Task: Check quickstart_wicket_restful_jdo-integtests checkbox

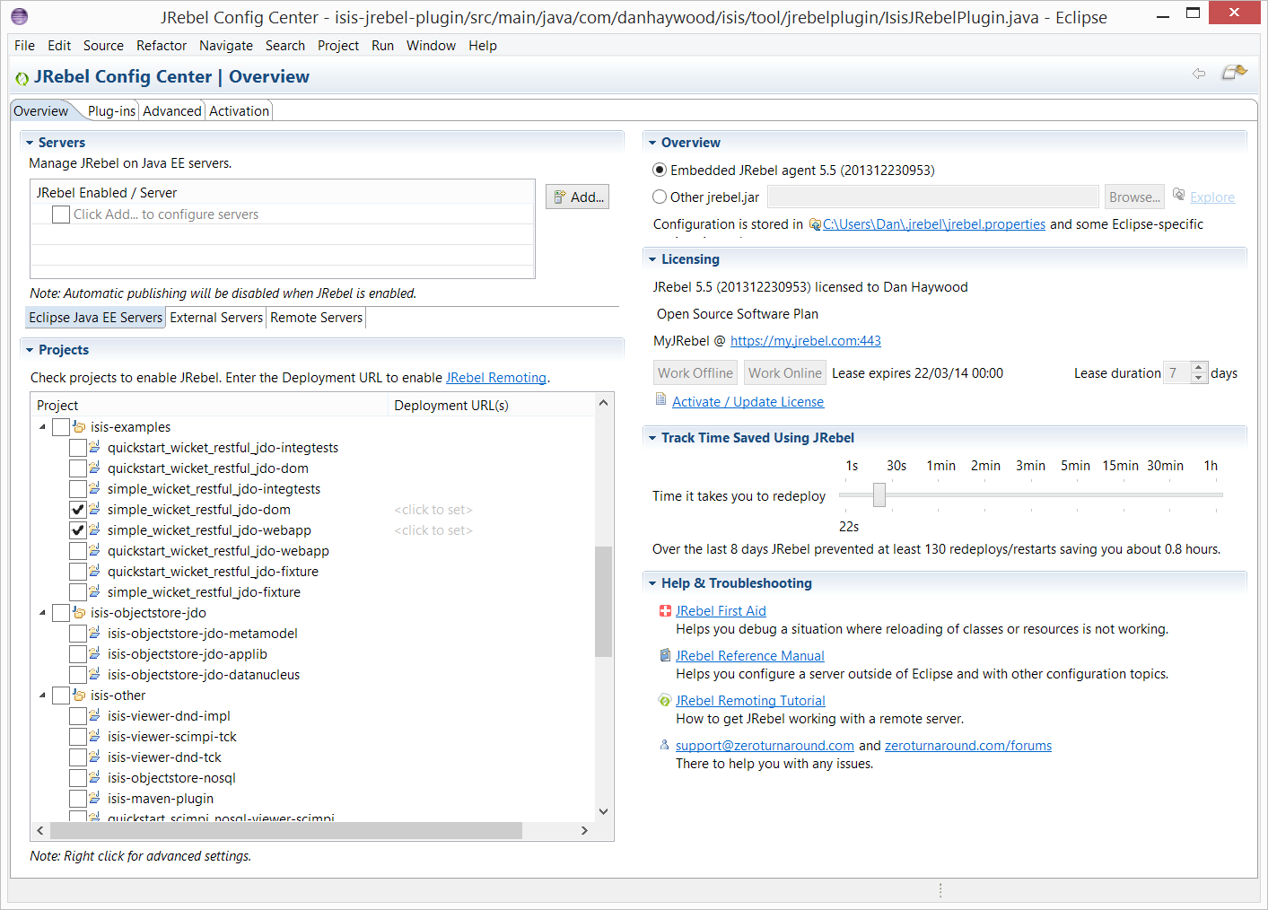Action: (x=78, y=448)
